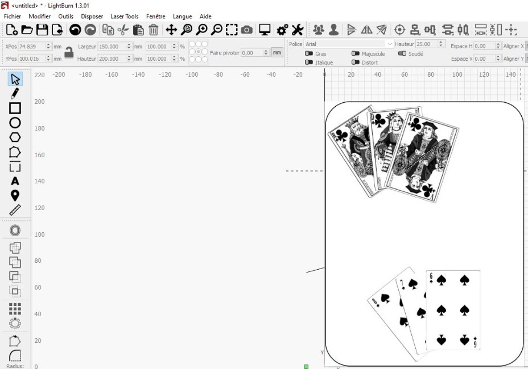This screenshot has height=369, width=528.
Task: Choose the position laser pin tool
Action: (x=15, y=196)
